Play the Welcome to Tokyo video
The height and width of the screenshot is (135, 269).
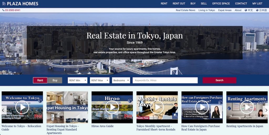pyautogui.click(x=22, y=107)
